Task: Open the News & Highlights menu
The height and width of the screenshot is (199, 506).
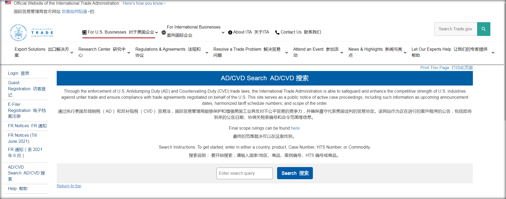Action: 375,52
